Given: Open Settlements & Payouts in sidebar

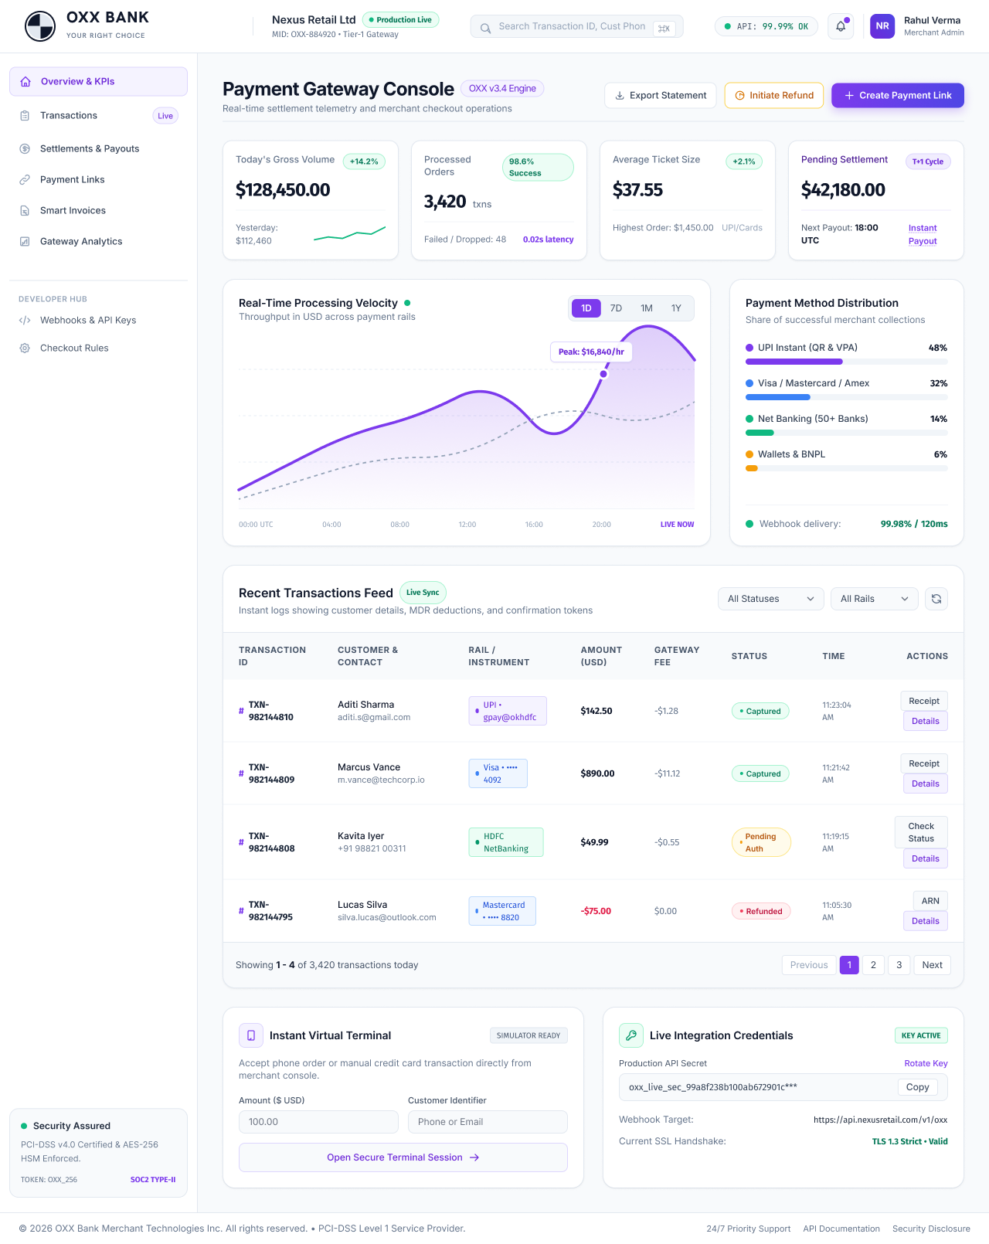Looking at the screenshot, I should [x=98, y=148].
